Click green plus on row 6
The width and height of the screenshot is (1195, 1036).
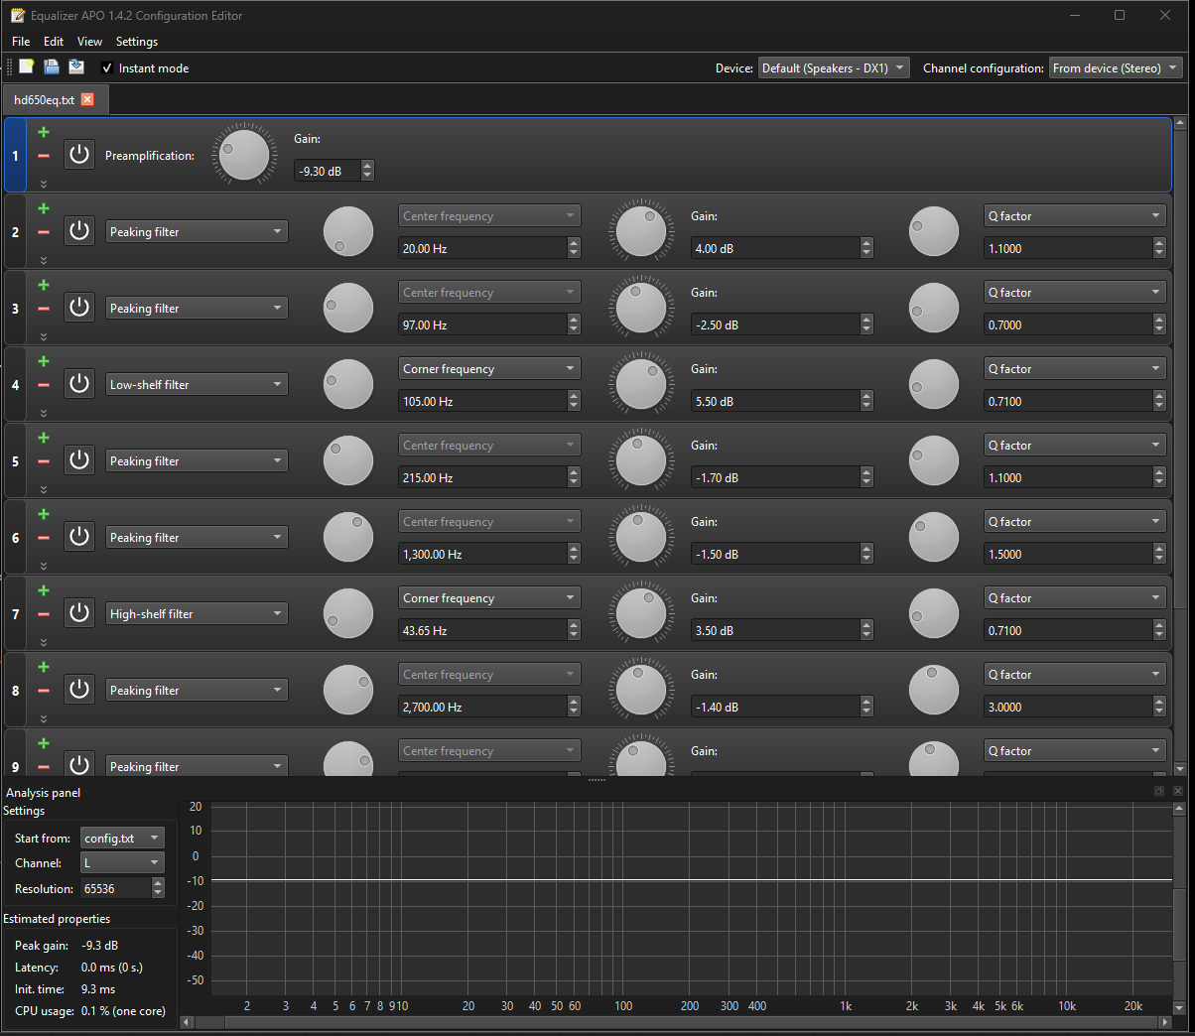44,514
